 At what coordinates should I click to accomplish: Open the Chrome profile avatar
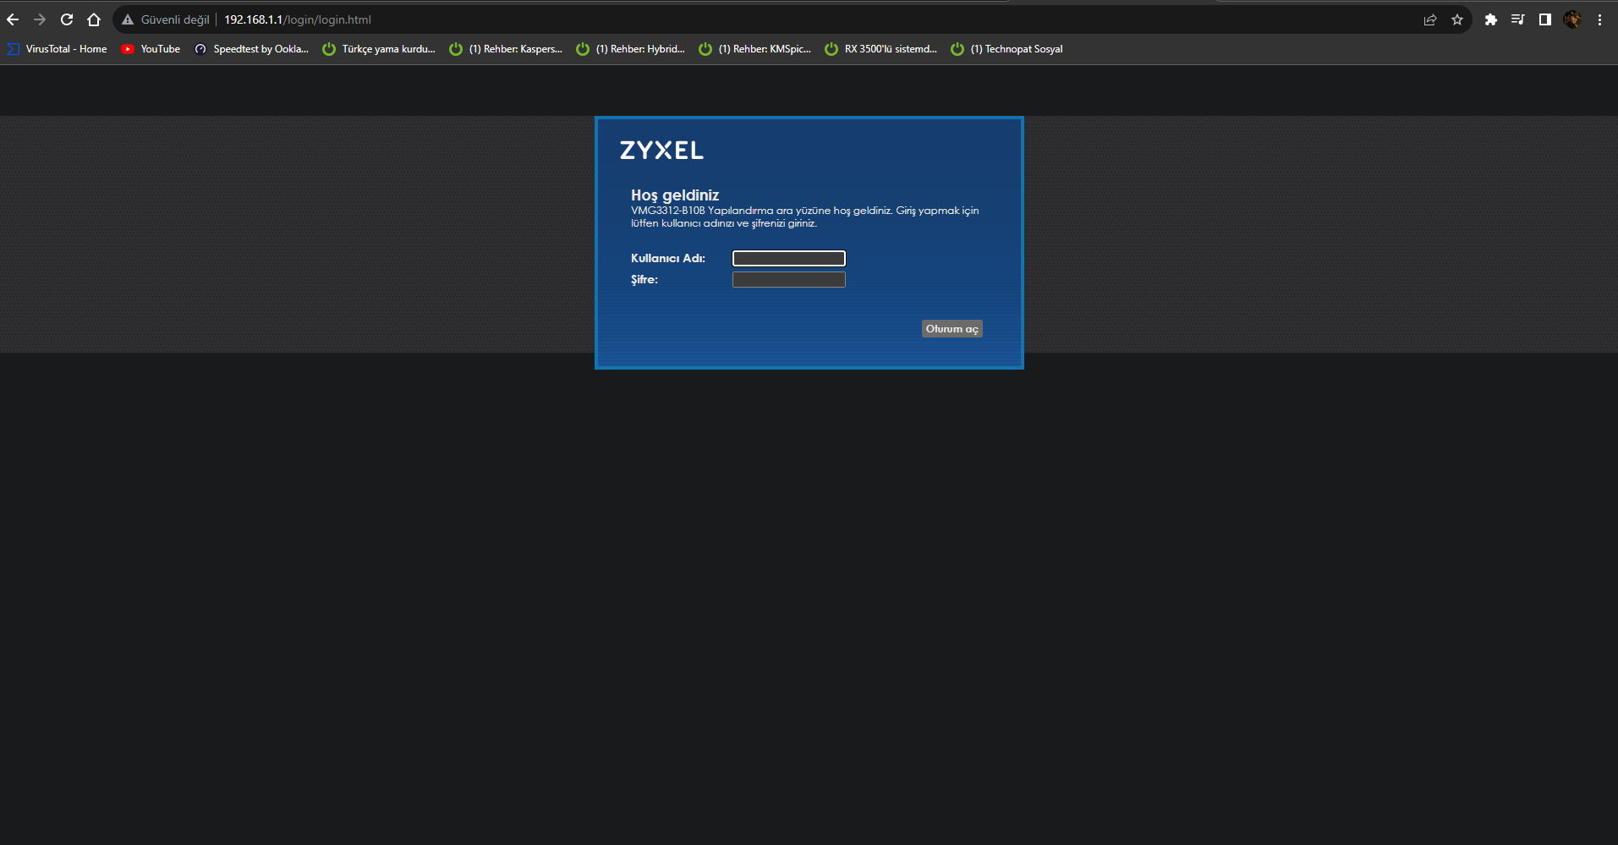pyautogui.click(x=1572, y=19)
